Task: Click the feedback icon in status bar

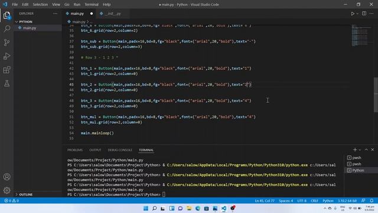Action: pos(363,201)
